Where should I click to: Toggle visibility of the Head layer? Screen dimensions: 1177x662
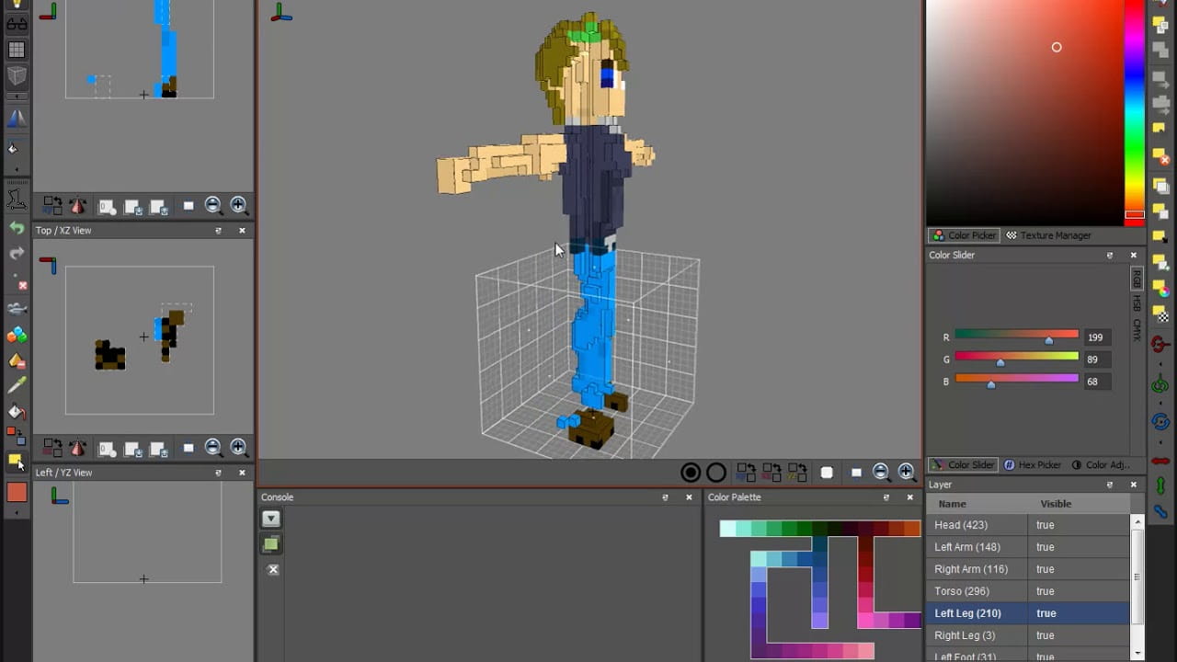click(1045, 525)
